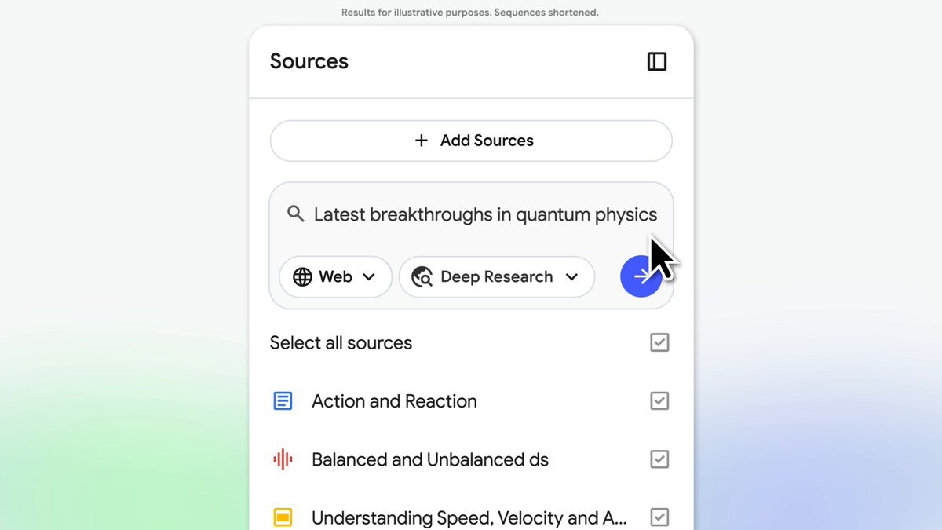Image resolution: width=942 pixels, height=530 pixels.
Task: Uncheck the Action and Reaction source
Action: tap(659, 401)
